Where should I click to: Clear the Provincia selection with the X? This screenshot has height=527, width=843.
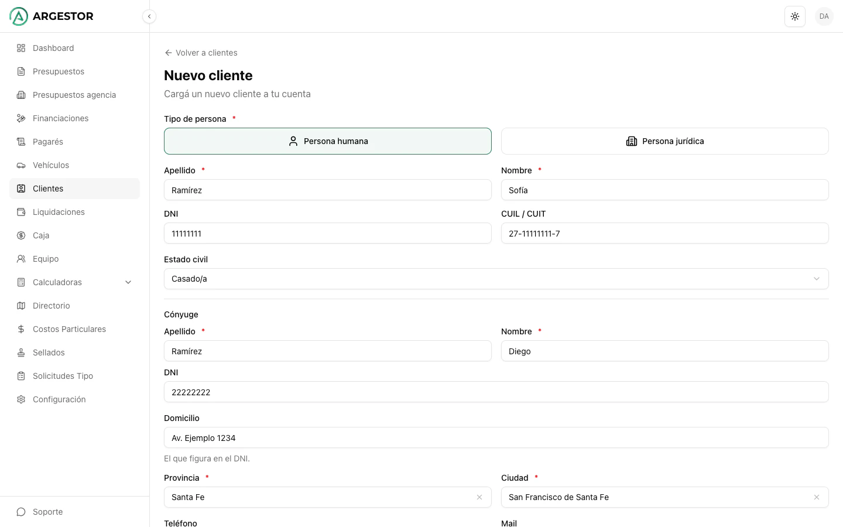tap(479, 497)
